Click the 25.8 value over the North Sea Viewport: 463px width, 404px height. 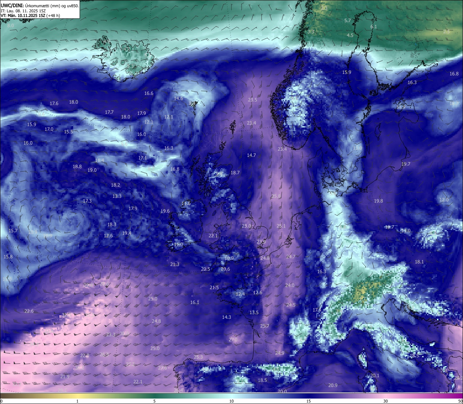[x=276, y=196]
